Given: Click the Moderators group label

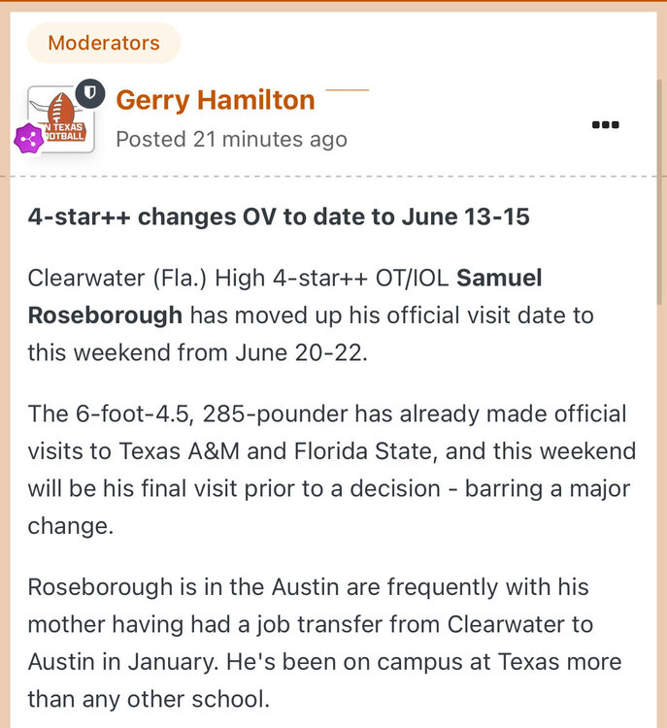Looking at the screenshot, I should [x=104, y=43].
